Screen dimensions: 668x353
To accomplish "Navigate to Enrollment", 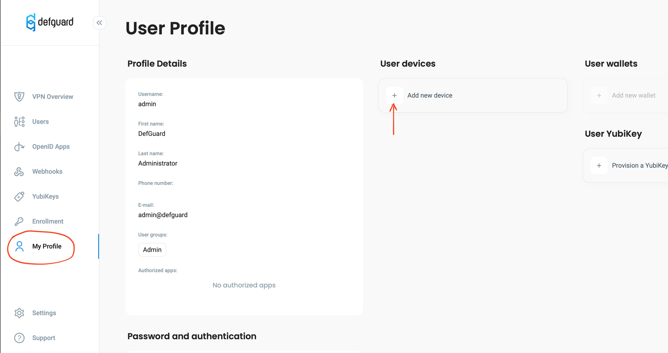I will (x=48, y=221).
